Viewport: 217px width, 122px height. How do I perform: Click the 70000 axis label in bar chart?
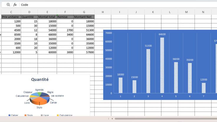point(108,33)
